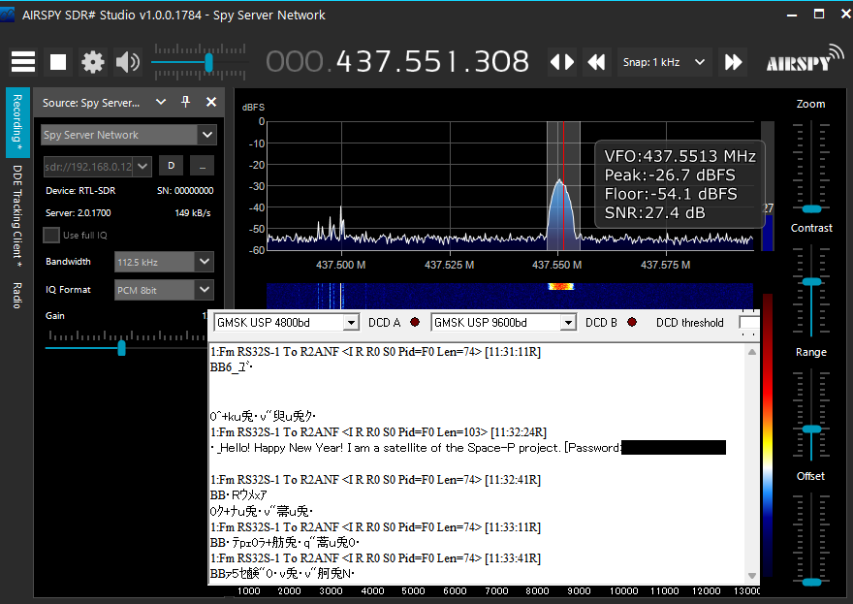This screenshot has width=853, height=604.
Task: Click the center tuning arrows icon
Action: [562, 62]
